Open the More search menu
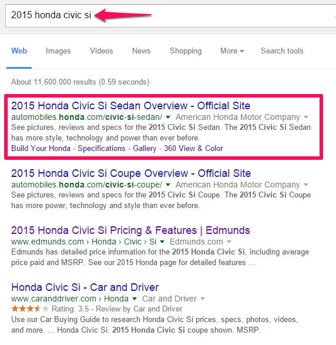 pos(232,51)
